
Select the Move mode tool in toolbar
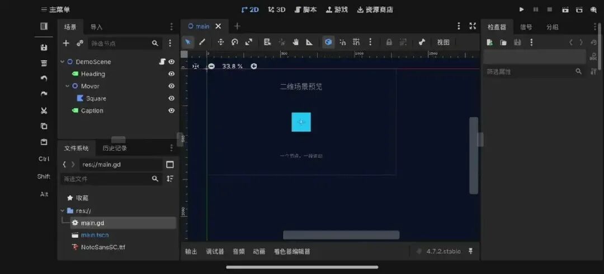pos(220,42)
